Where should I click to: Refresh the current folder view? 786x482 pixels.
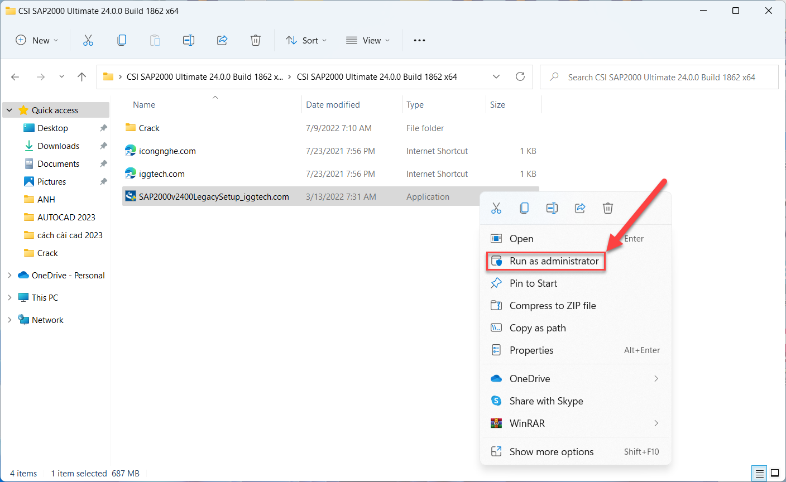[x=520, y=76]
